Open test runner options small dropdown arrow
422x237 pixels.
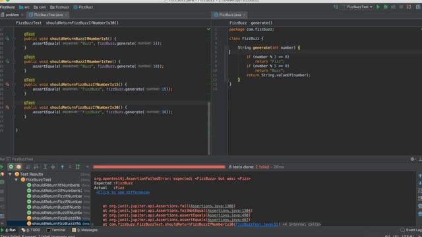pos(88,167)
